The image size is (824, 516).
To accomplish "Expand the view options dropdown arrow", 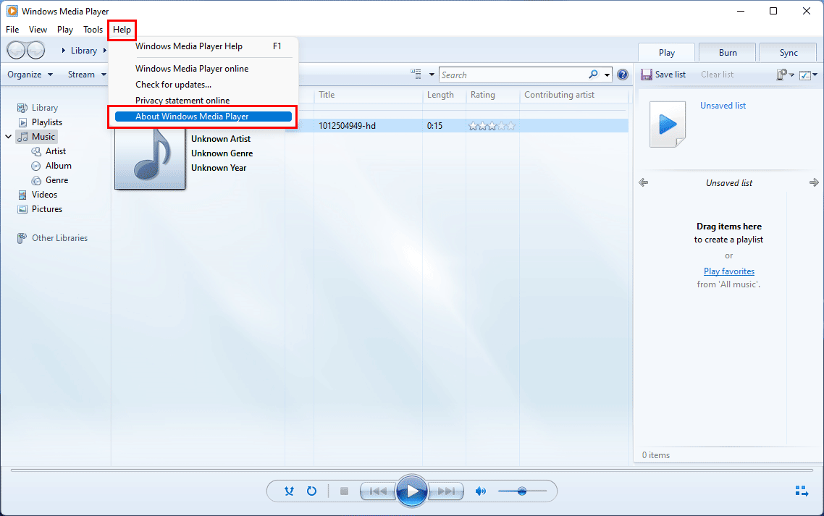I will pos(432,75).
